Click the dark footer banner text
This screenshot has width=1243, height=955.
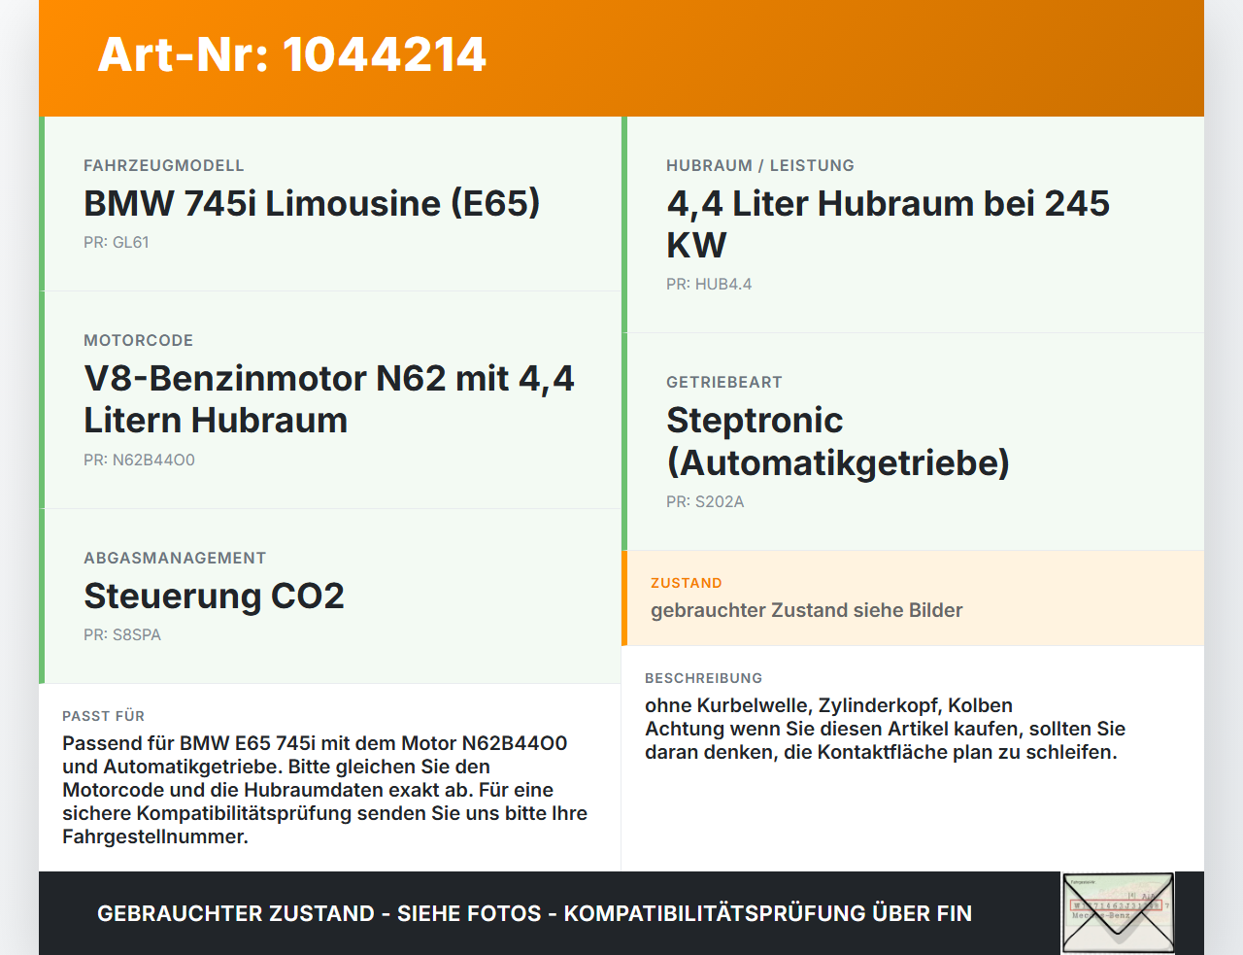(534, 913)
